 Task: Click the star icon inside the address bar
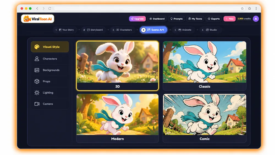tap(242, 9)
